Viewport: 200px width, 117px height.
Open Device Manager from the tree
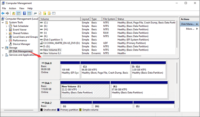(x=22, y=44)
